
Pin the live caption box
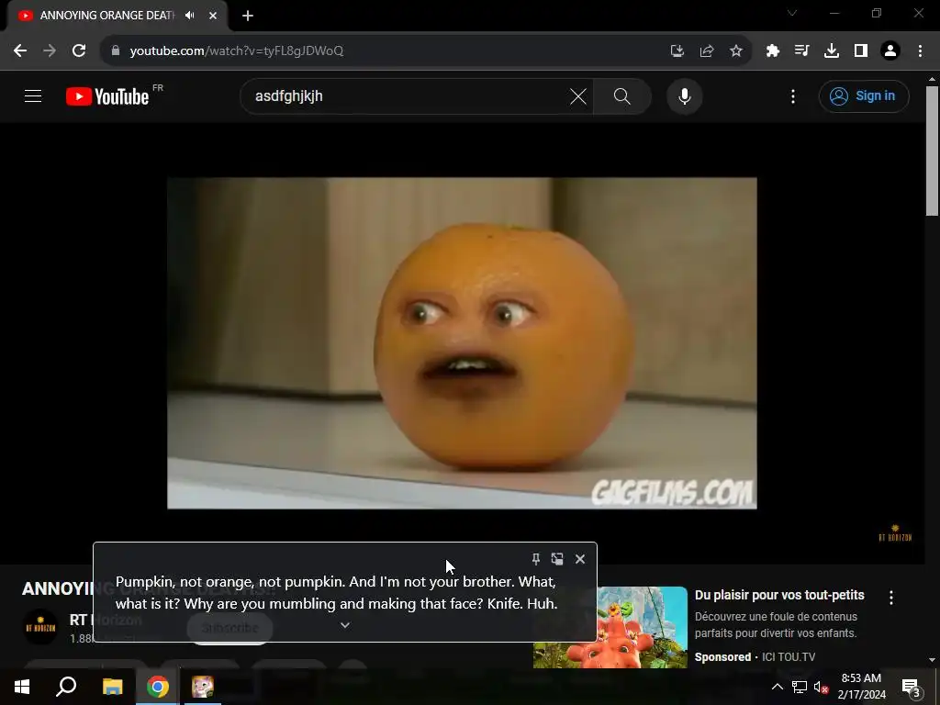pyautogui.click(x=536, y=559)
